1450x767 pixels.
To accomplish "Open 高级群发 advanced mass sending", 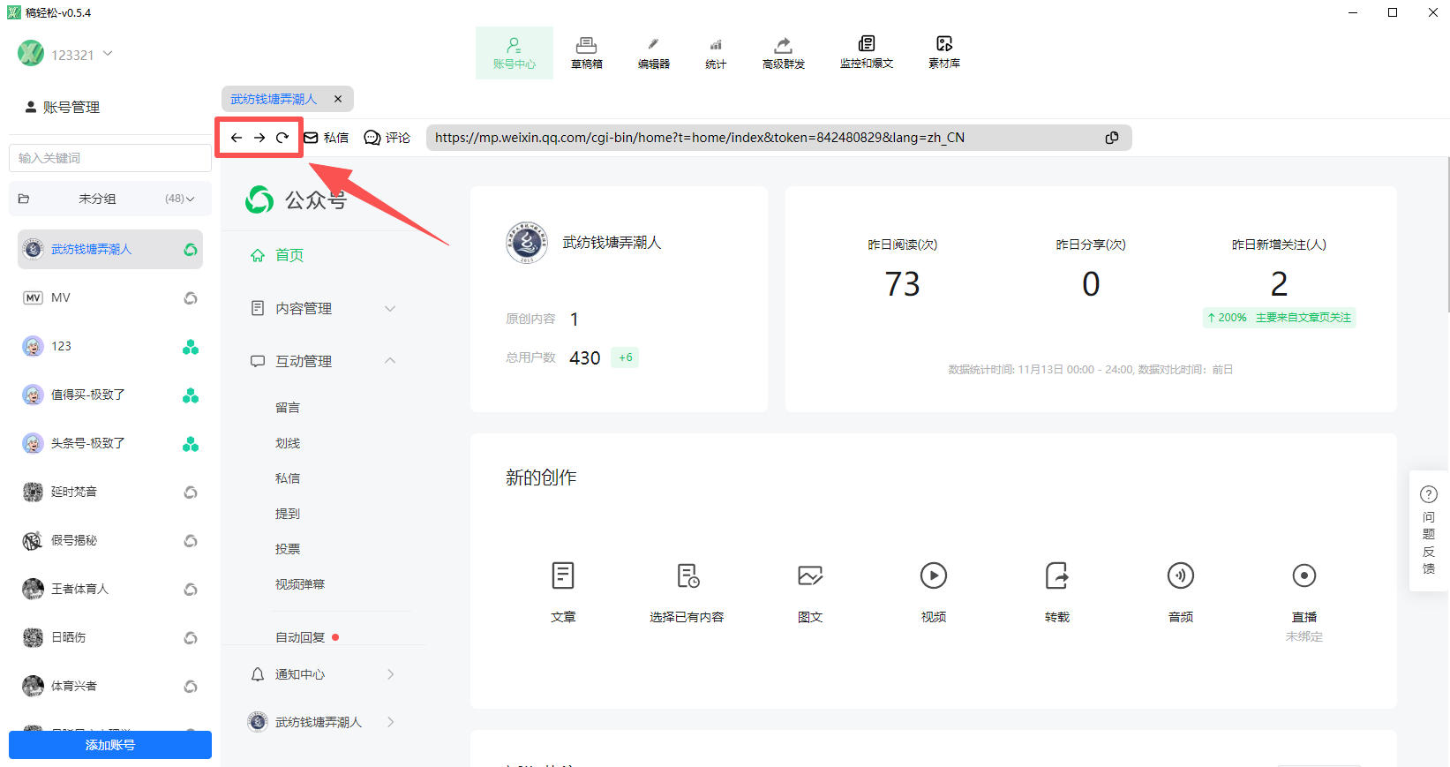I will coord(783,52).
